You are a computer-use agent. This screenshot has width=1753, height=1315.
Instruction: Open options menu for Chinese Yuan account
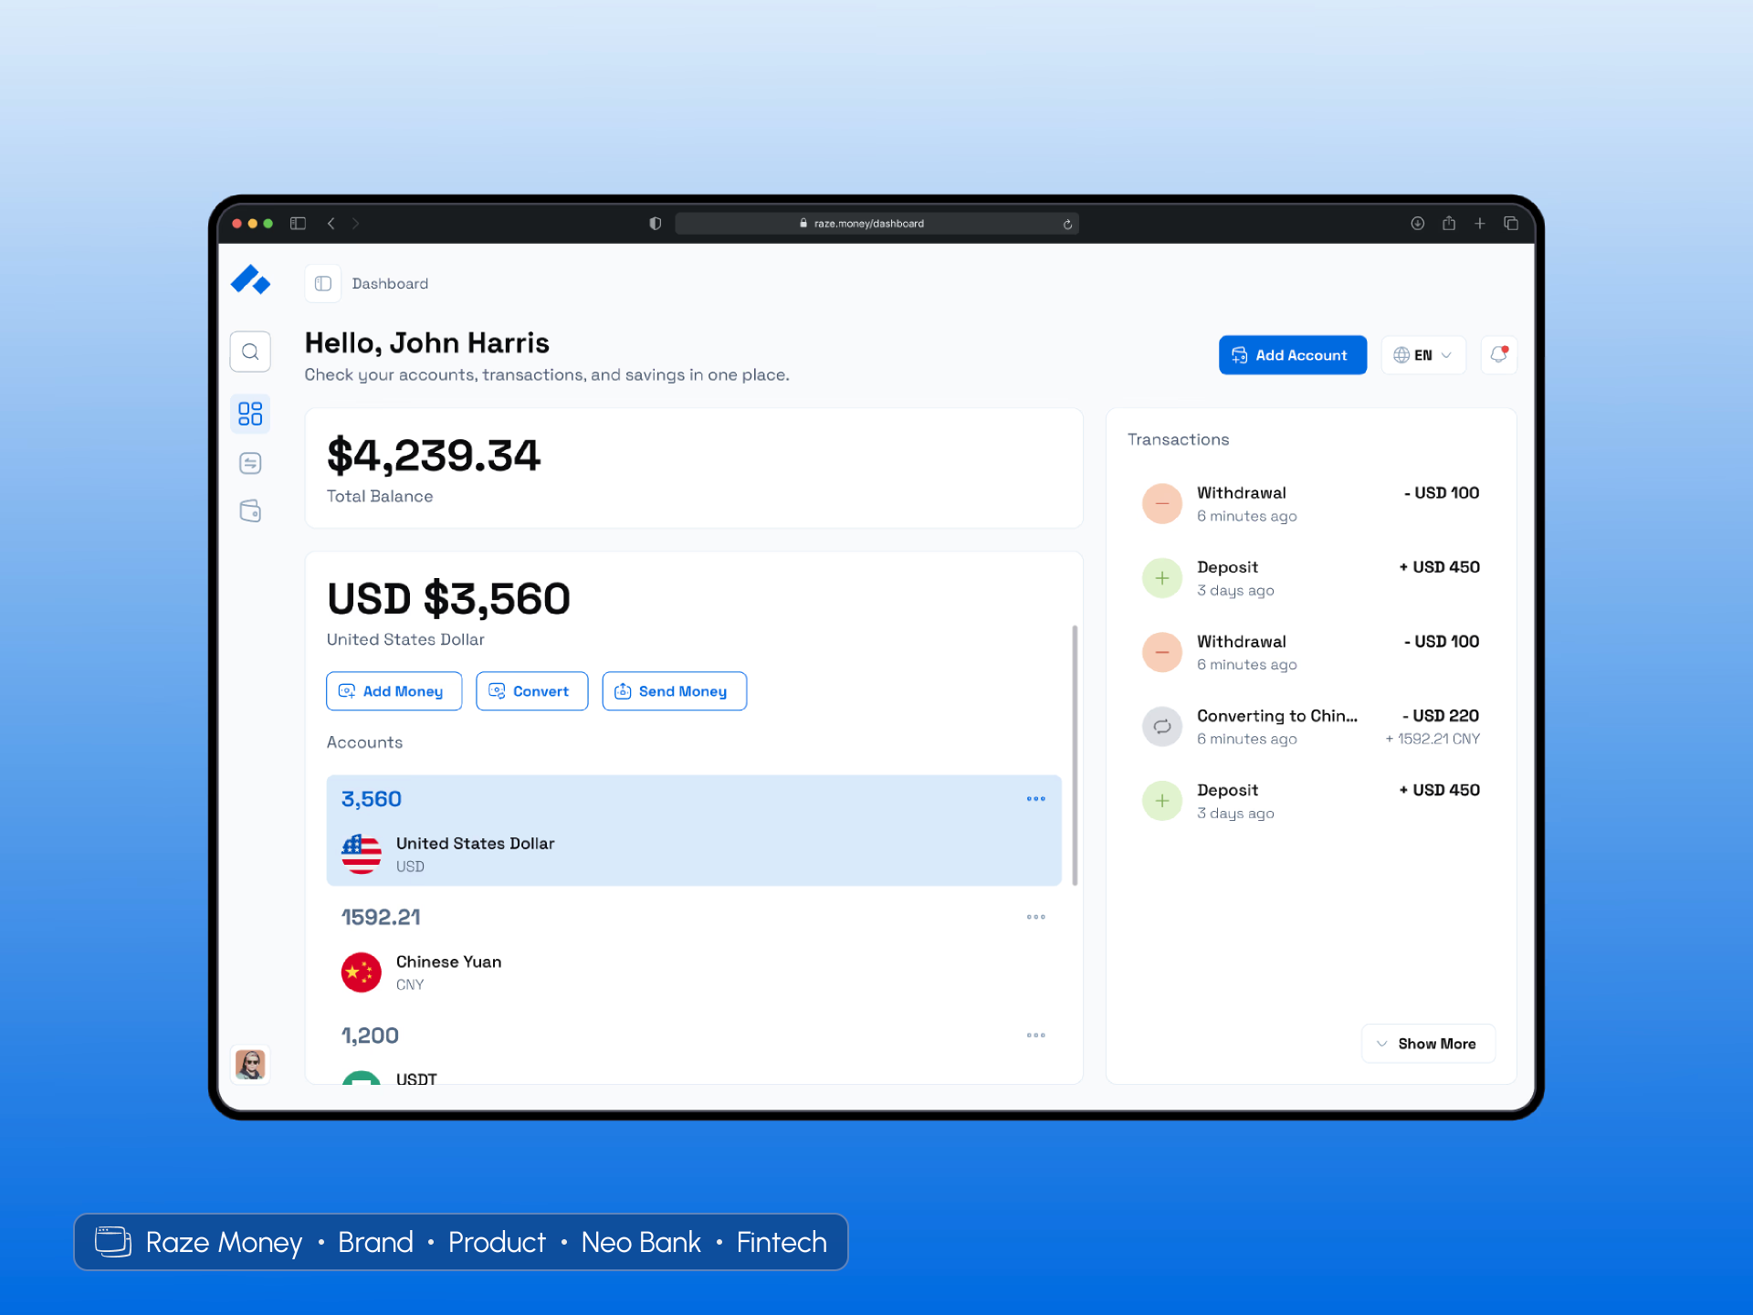[x=1035, y=917]
